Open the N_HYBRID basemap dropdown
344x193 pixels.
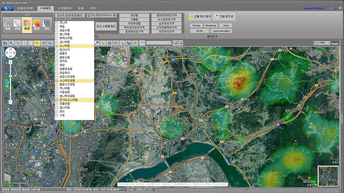pos(321,43)
